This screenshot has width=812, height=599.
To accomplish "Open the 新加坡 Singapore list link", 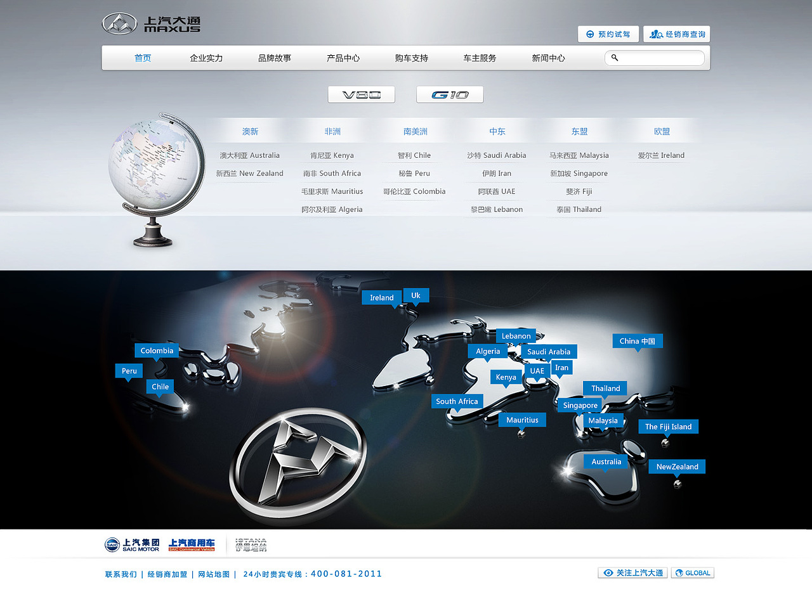I will coord(579,173).
